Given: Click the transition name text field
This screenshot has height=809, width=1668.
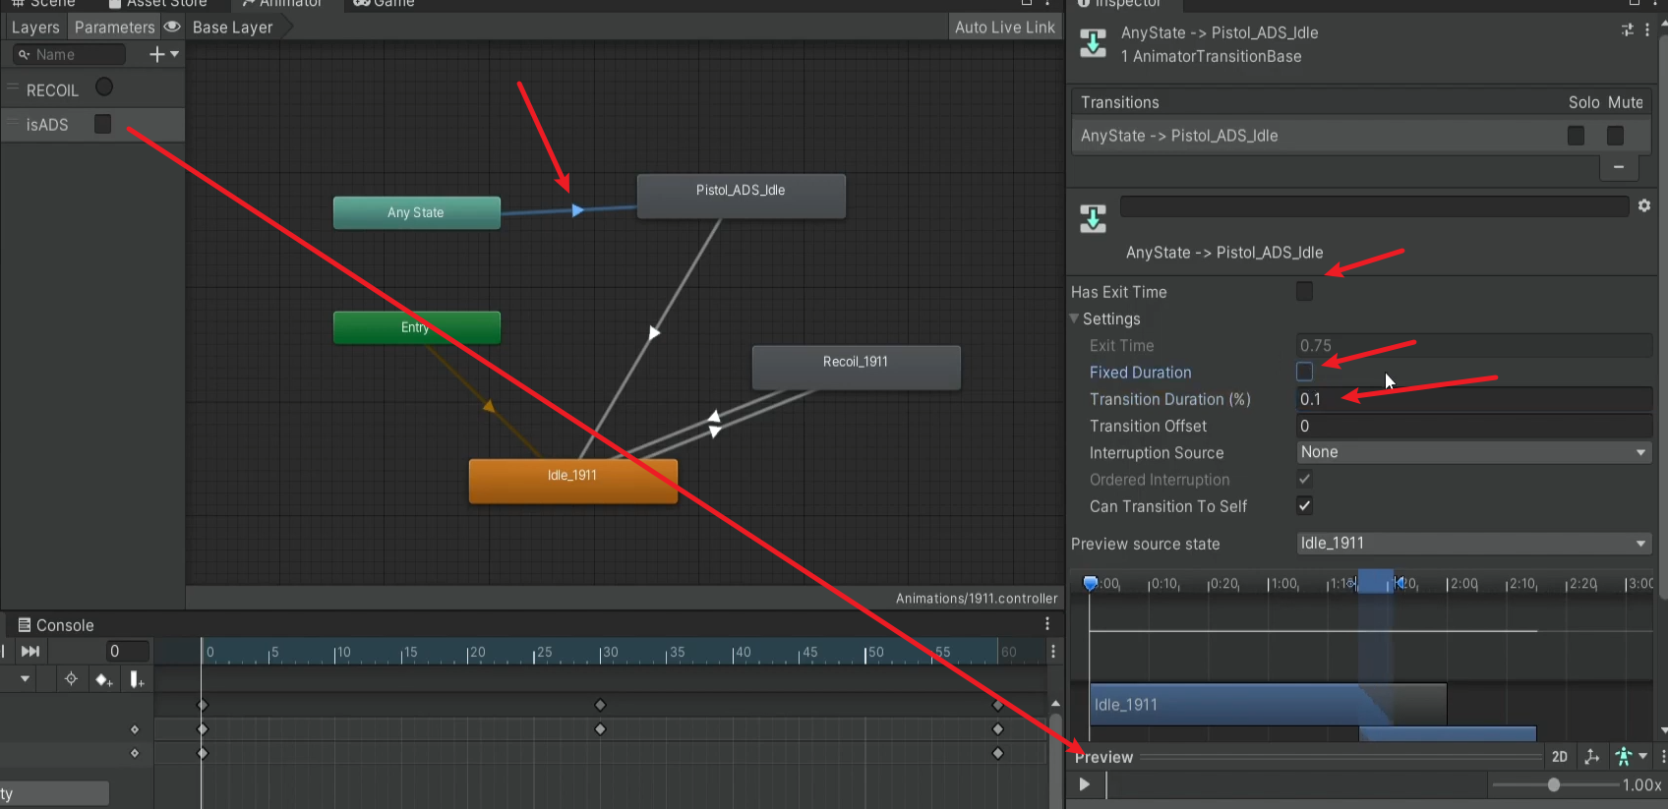Looking at the screenshot, I should 1374,206.
